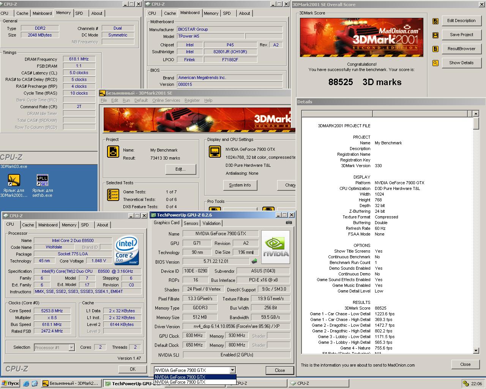486x389 pixels.
Task: Click the Intel Core 2 Duo logo
Action: 127,250
